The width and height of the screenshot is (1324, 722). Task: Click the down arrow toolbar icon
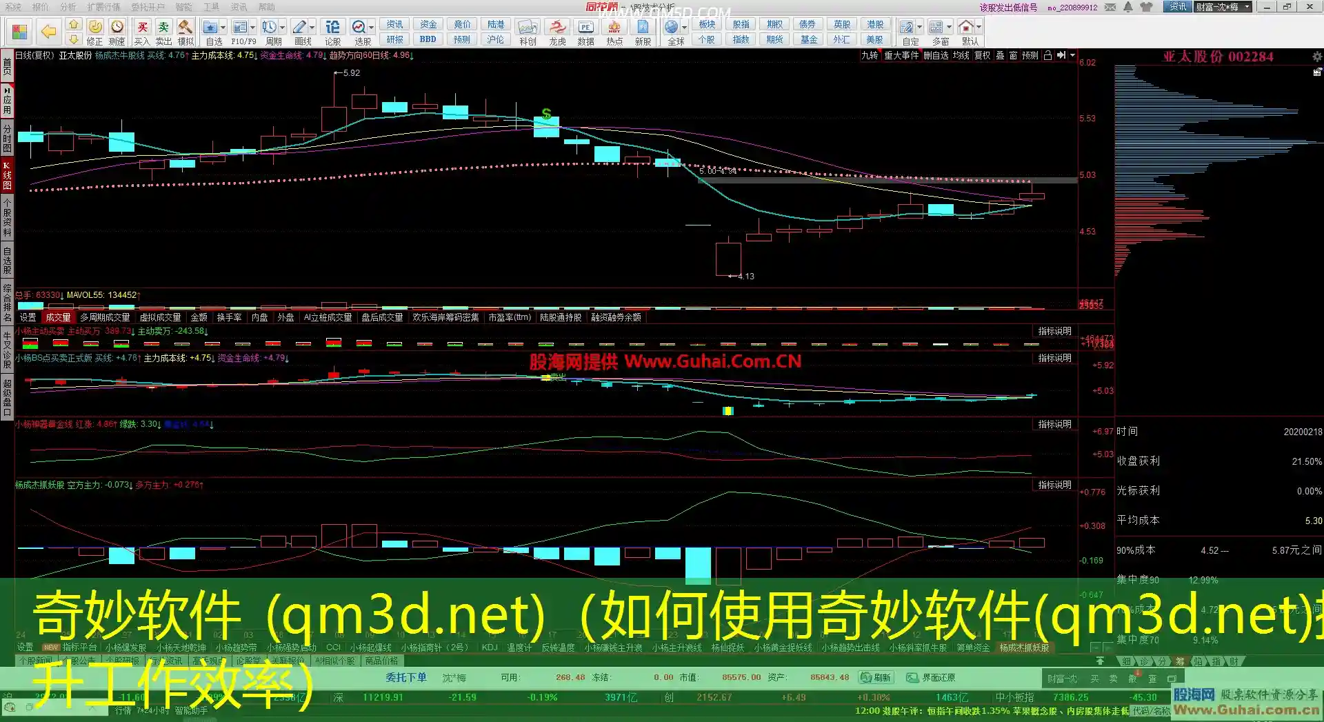[x=74, y=40]
